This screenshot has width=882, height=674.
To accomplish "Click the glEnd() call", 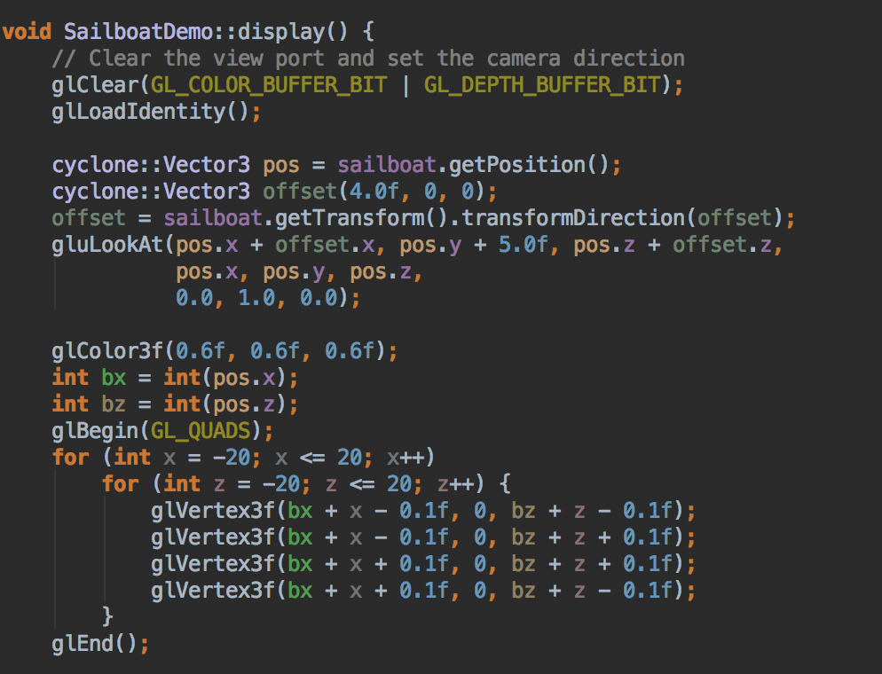I will pos(100,644).
